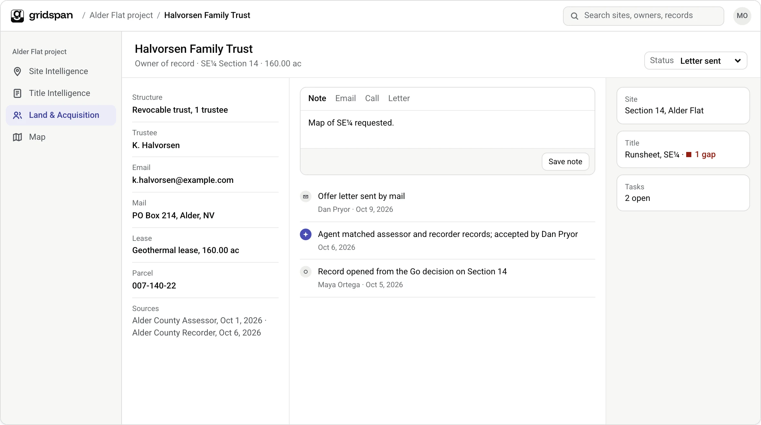Image resolution: width=761 pixels, height=425 pixels.
Task: Open the Status Letter sent dropdown
Action: [696, 61]
